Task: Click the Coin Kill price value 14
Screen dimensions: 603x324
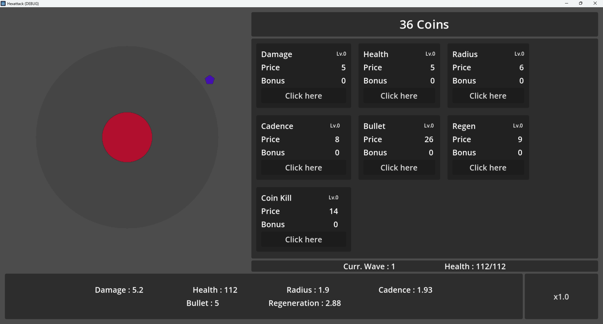Action: (x=334, y=211)
